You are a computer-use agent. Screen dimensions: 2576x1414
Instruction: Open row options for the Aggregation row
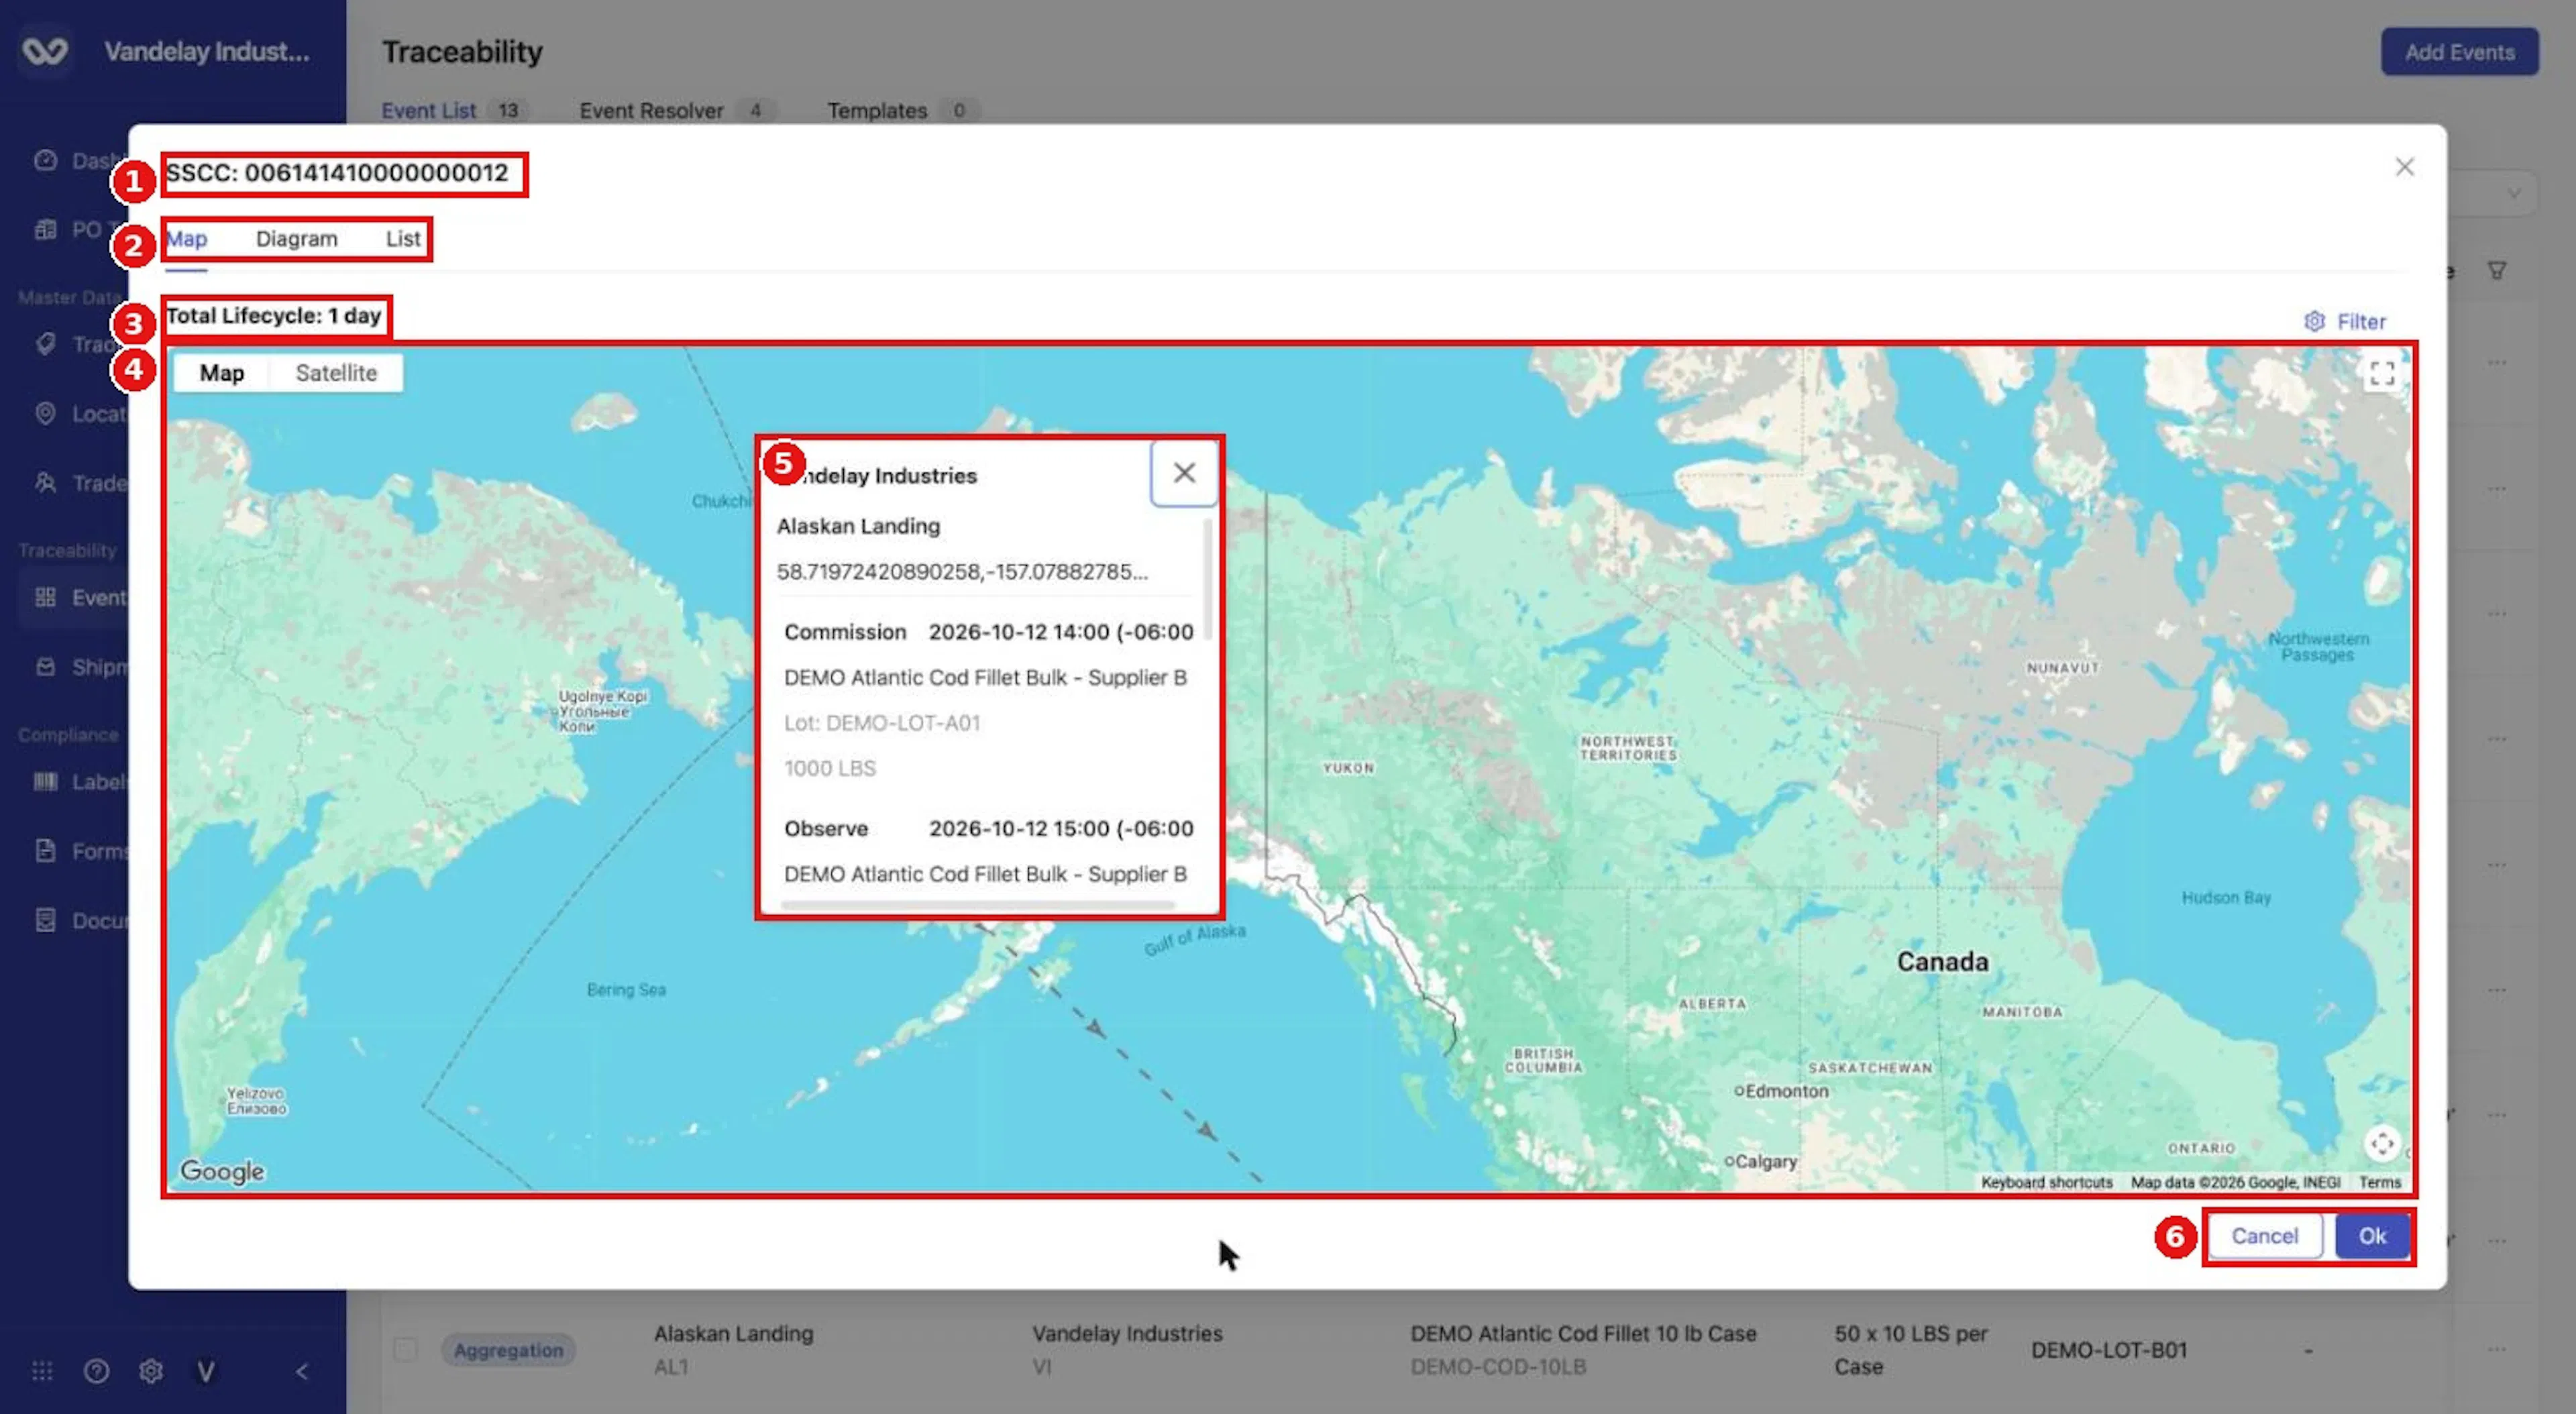(2497, 1349)
